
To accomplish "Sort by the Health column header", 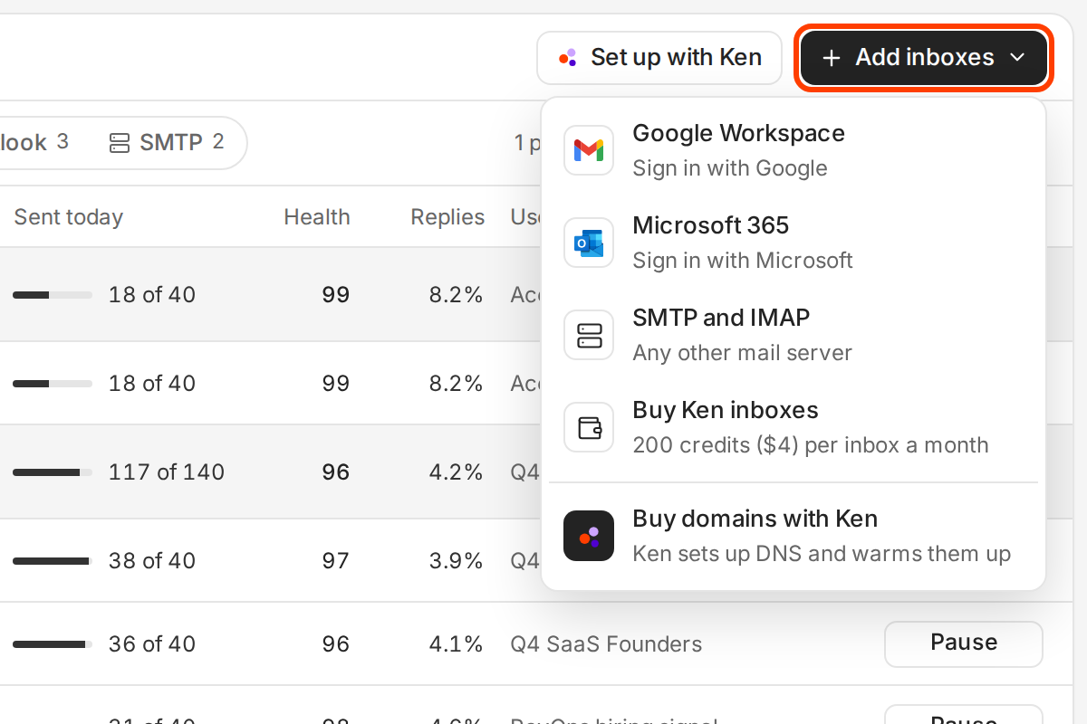I will coord(317,217).
